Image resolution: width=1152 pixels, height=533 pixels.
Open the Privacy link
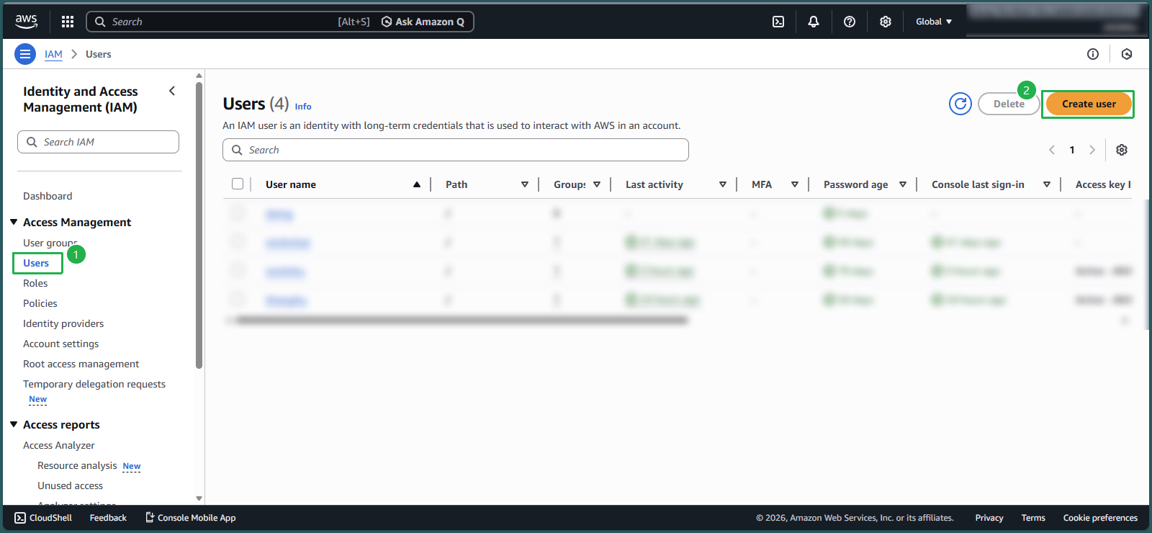989,518
